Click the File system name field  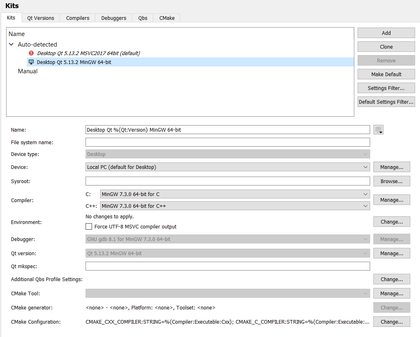[x=228, y=142]
